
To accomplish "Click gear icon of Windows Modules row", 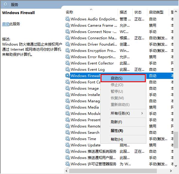I will (x=67, y=113).
